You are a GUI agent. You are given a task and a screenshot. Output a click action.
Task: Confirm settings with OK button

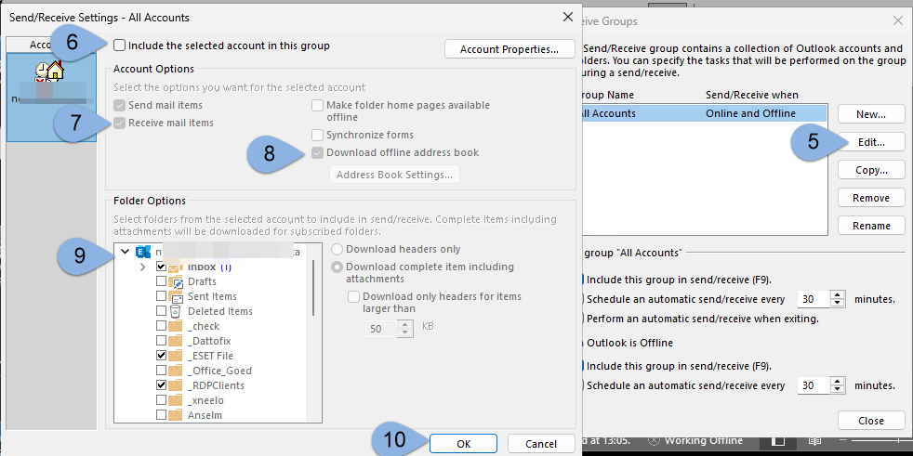pyautogui.click(x=464, y=444)
